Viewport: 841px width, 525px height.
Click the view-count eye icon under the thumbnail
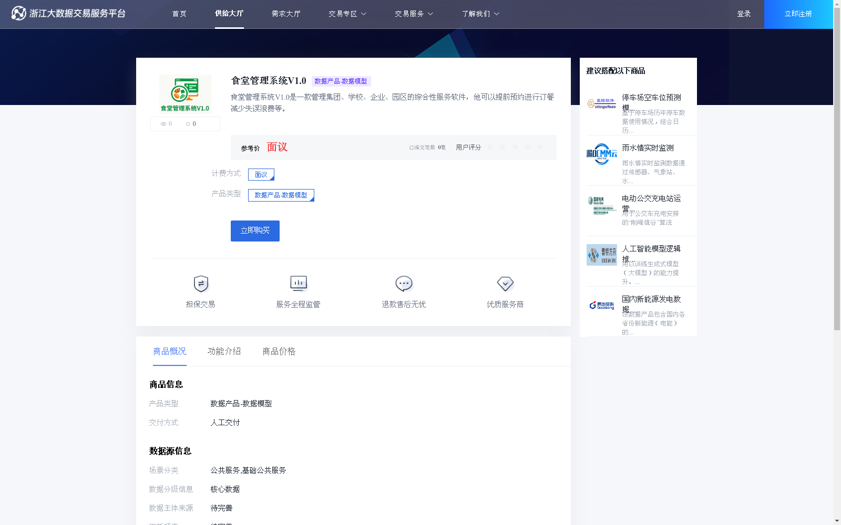(163, 123)
